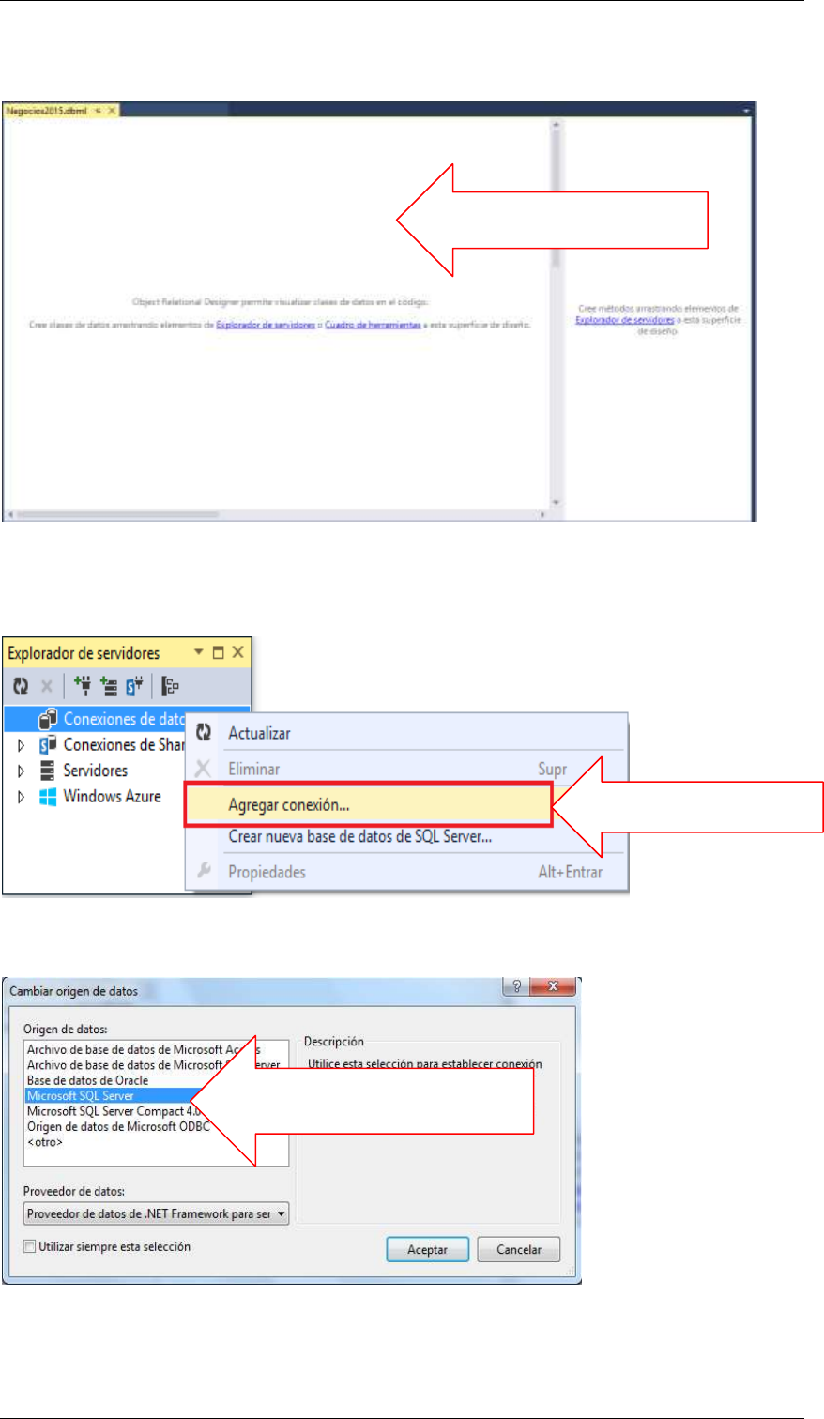Select Microsoft SQL Server data source
This screenshot has width=824, height=1419.
(x=81, y=1095)
